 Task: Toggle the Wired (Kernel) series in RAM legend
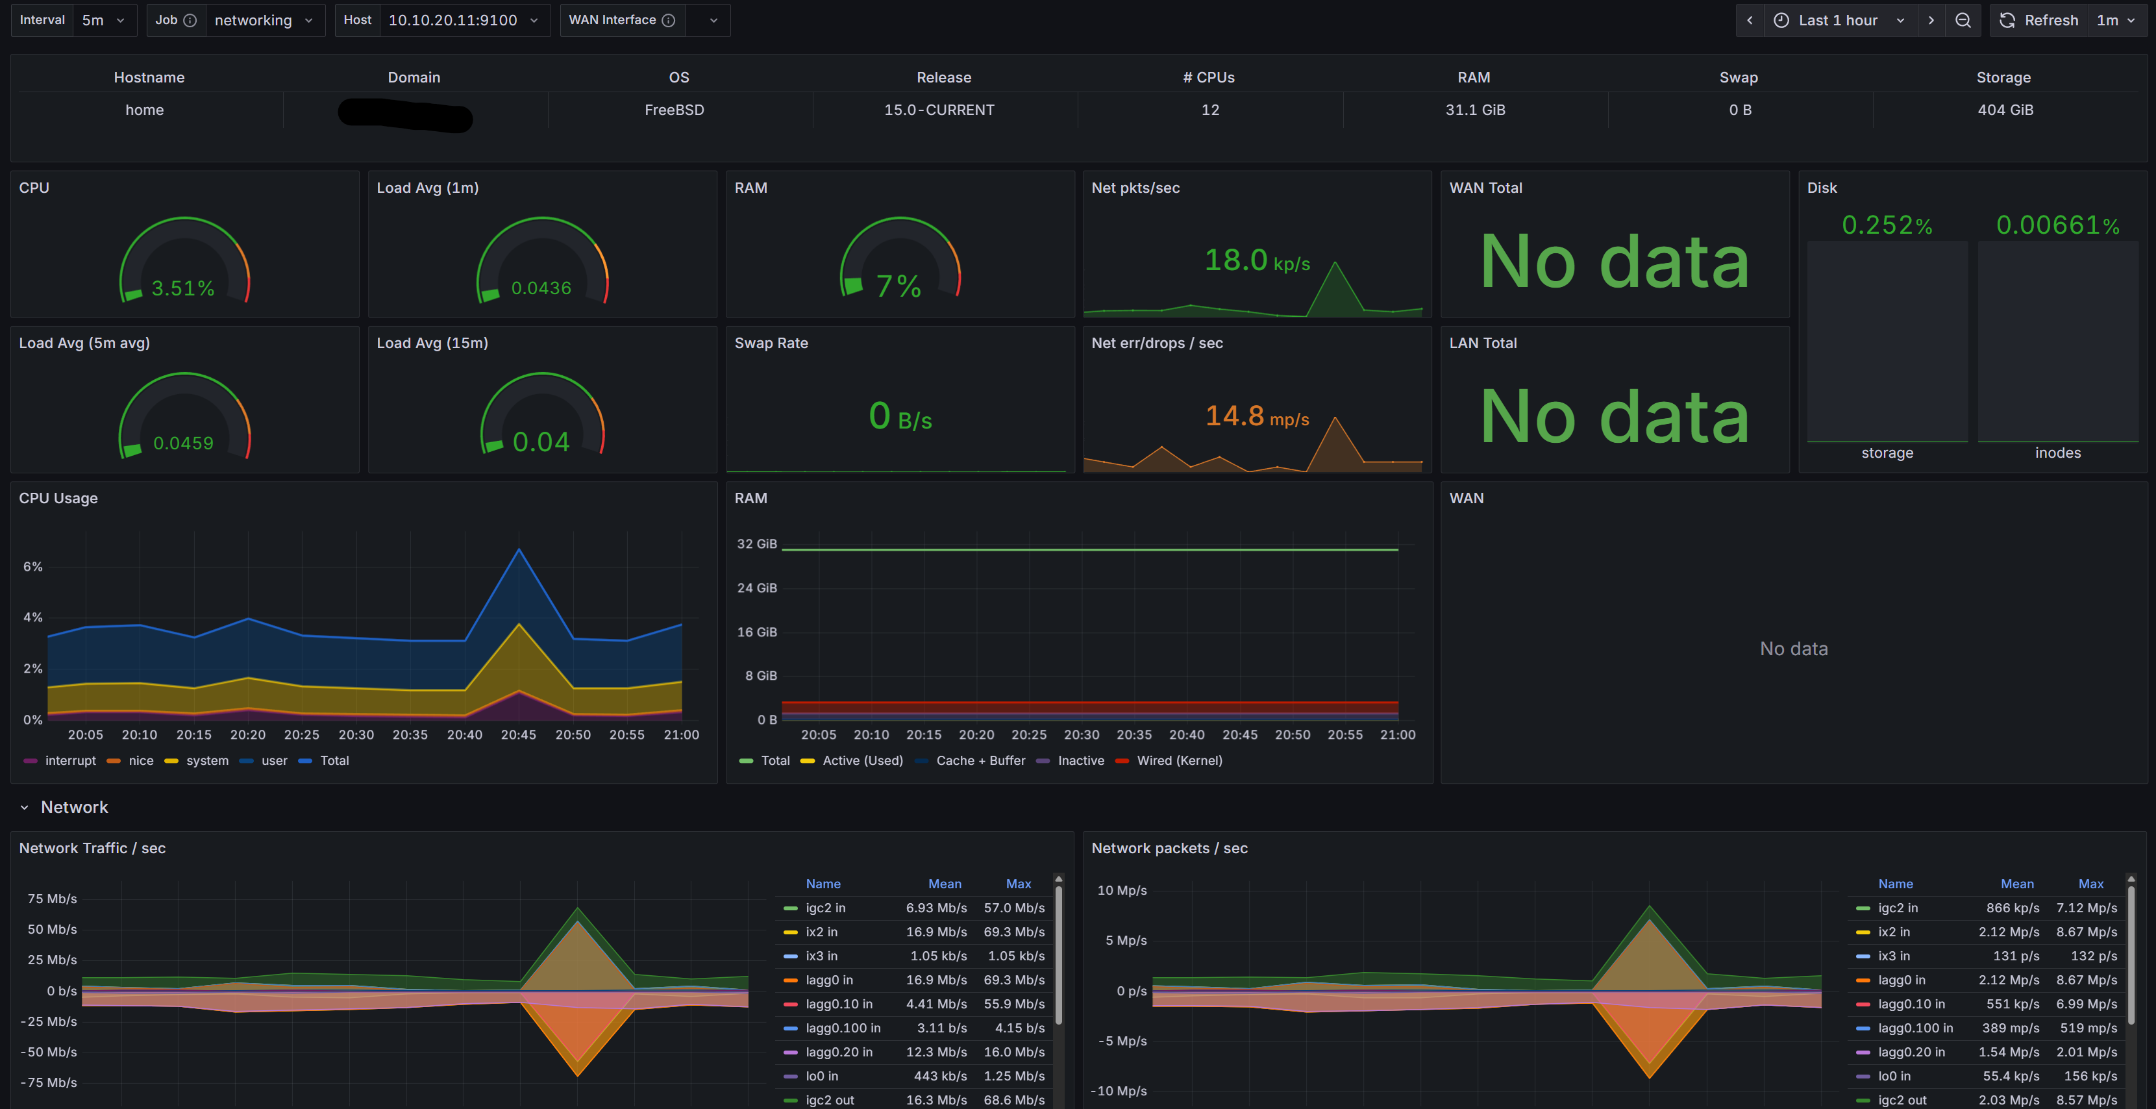pos(1178,760)
